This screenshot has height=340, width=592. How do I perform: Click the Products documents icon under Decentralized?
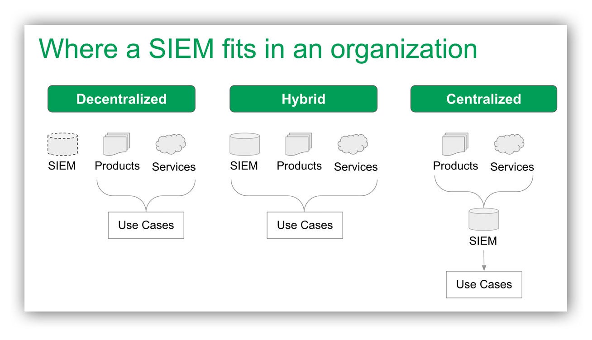click(116, 144)
